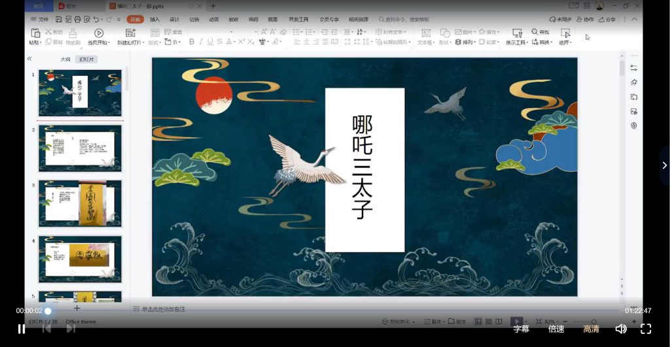Mute the video volume speaker
This screenshot has height=347, width=670.
621,329
